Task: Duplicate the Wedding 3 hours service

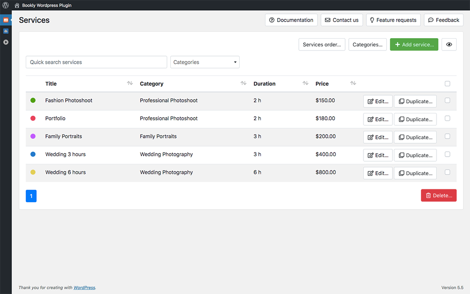Action: 415,155
